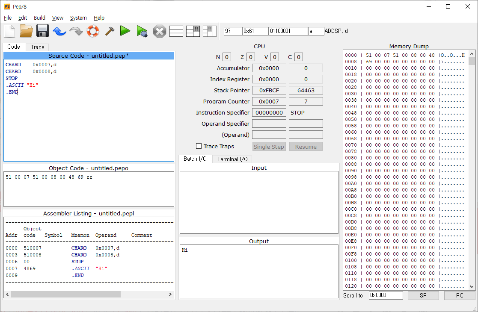478x312 pixels.
Task: Click the V status bit box
Action: pos(275,57)
